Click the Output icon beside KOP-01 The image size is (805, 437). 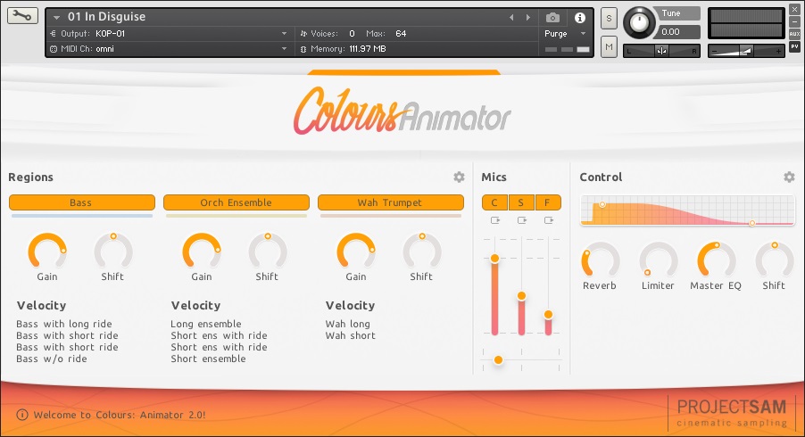(53, 34)
